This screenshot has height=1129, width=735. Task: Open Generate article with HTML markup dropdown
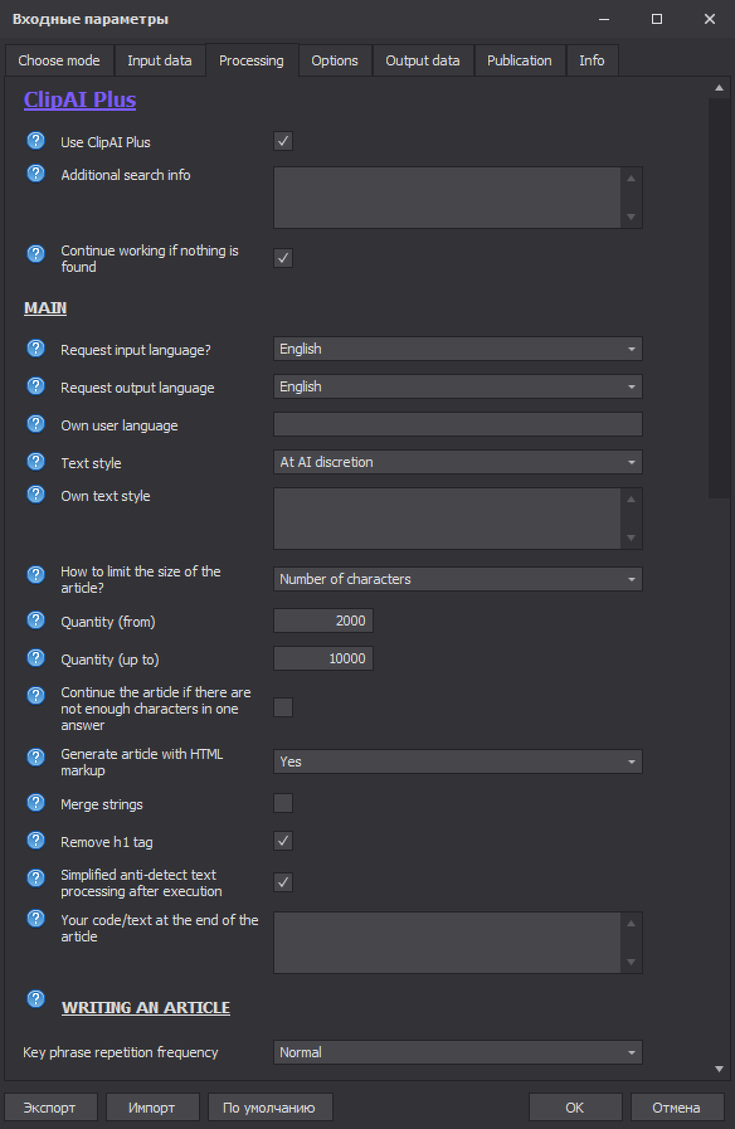pyautogui.click(x=458, y=761)
